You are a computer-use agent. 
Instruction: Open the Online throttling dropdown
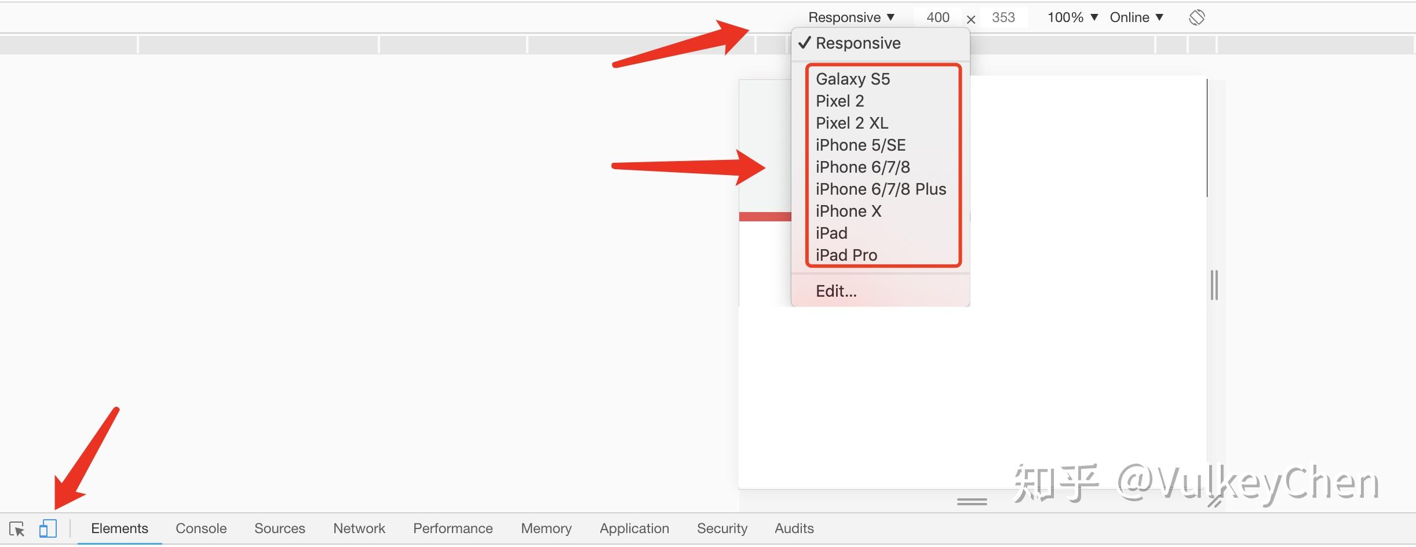pyautogui.click(x=1136, y=17)
